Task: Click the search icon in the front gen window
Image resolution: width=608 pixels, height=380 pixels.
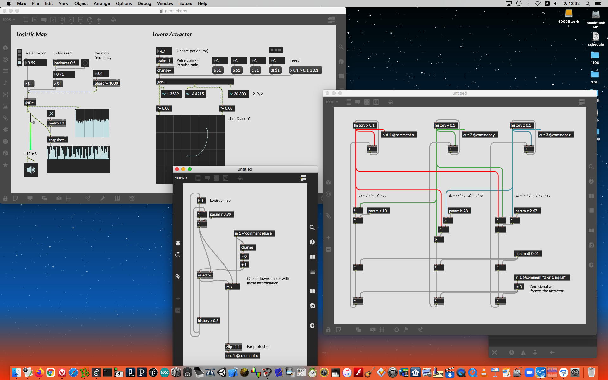Action: (x=312, y=227)
